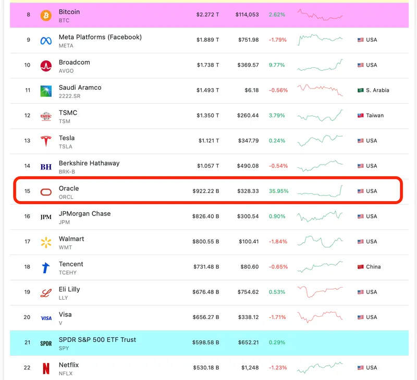Click the S. Arabia flag for Saudi Aramco
Image resolution: width=417 pixels, height=380 pixels.
click(360, 91)
